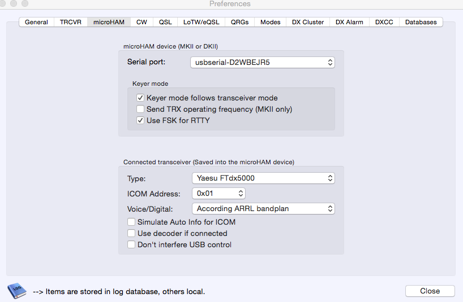Image resolution: width=463 pixels, height=302 pixels.
Task: Open Voice/Digital bandplan dropdown
Action: tap(263, 208)
